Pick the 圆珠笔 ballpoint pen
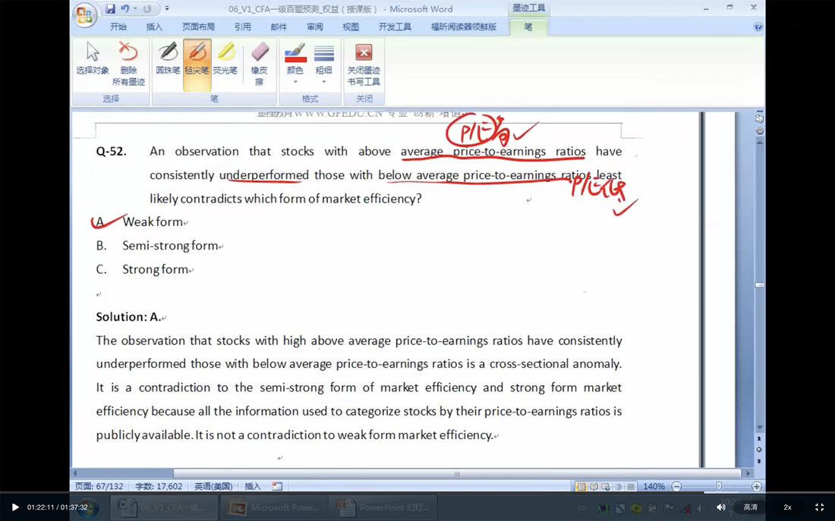This screenshot has width=835, height=521. click(168, 60)
